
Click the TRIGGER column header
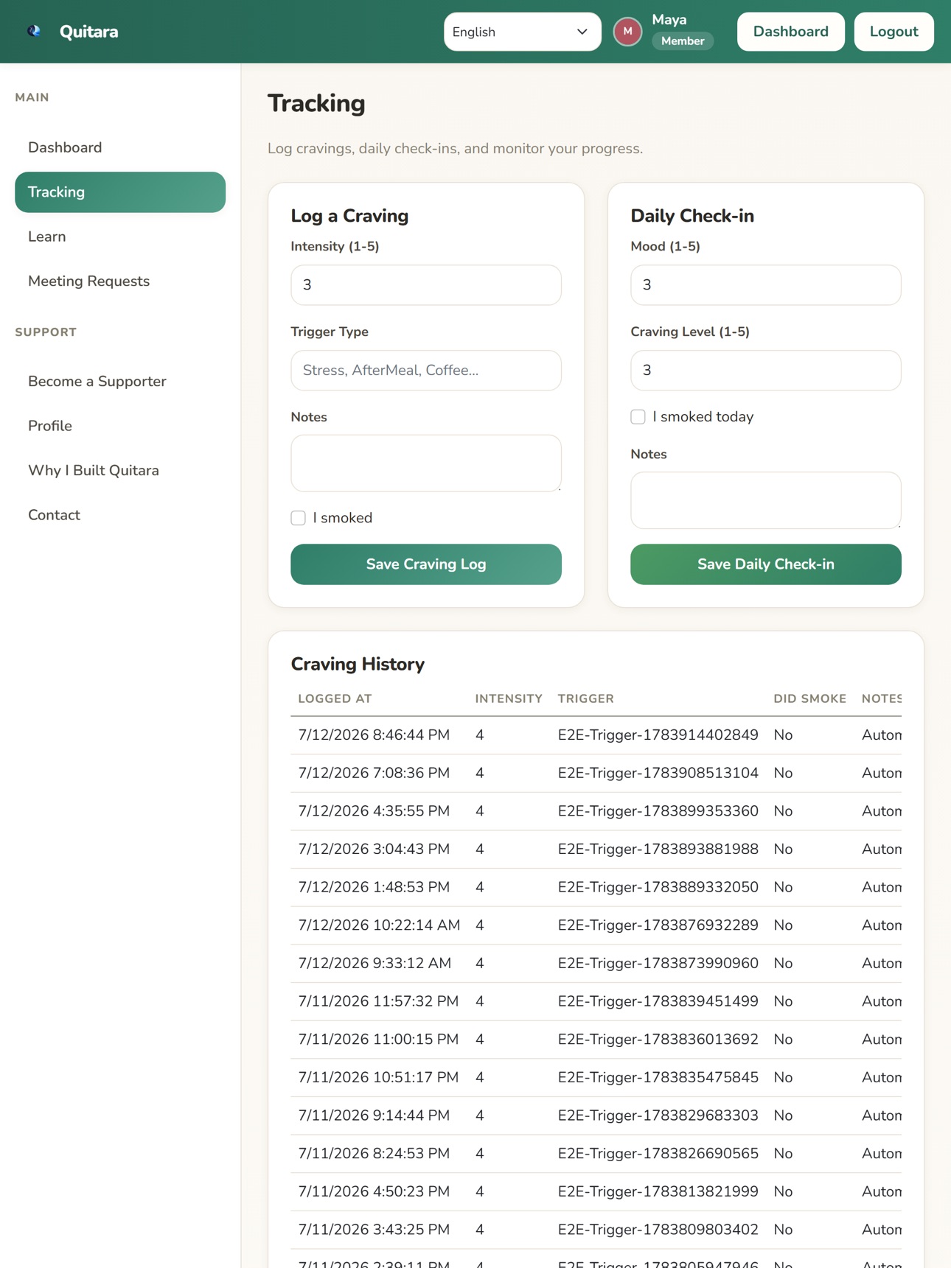tap(585, 698)
